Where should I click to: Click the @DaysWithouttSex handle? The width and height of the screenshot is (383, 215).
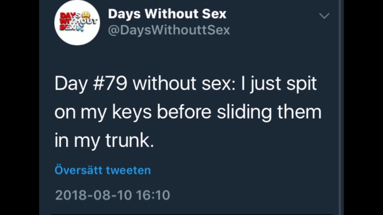point(169,30)
